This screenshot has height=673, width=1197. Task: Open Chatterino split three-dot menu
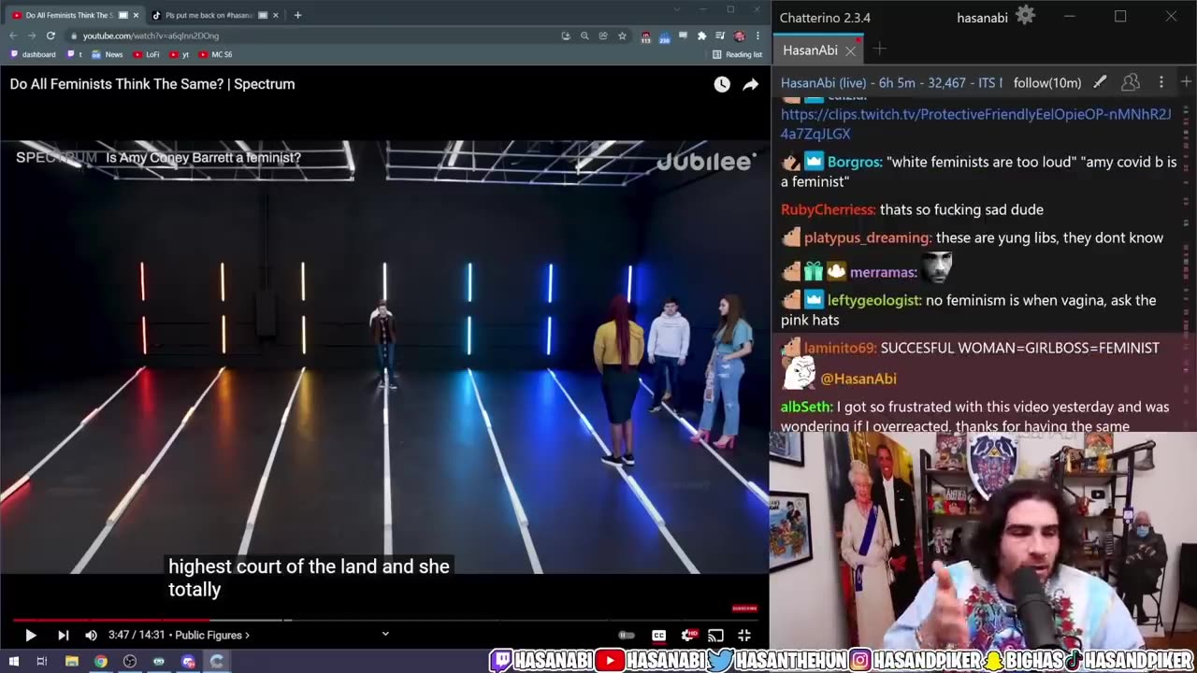[1161, 82]
